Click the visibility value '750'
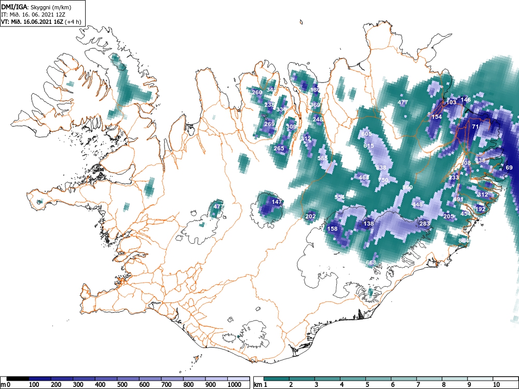The width and height of the screenshot is (519, 389). 384,180
